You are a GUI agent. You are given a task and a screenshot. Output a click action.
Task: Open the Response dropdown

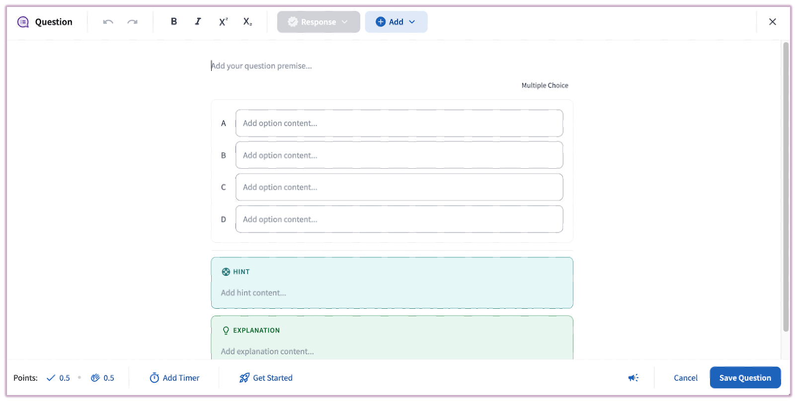coord(318,21)
